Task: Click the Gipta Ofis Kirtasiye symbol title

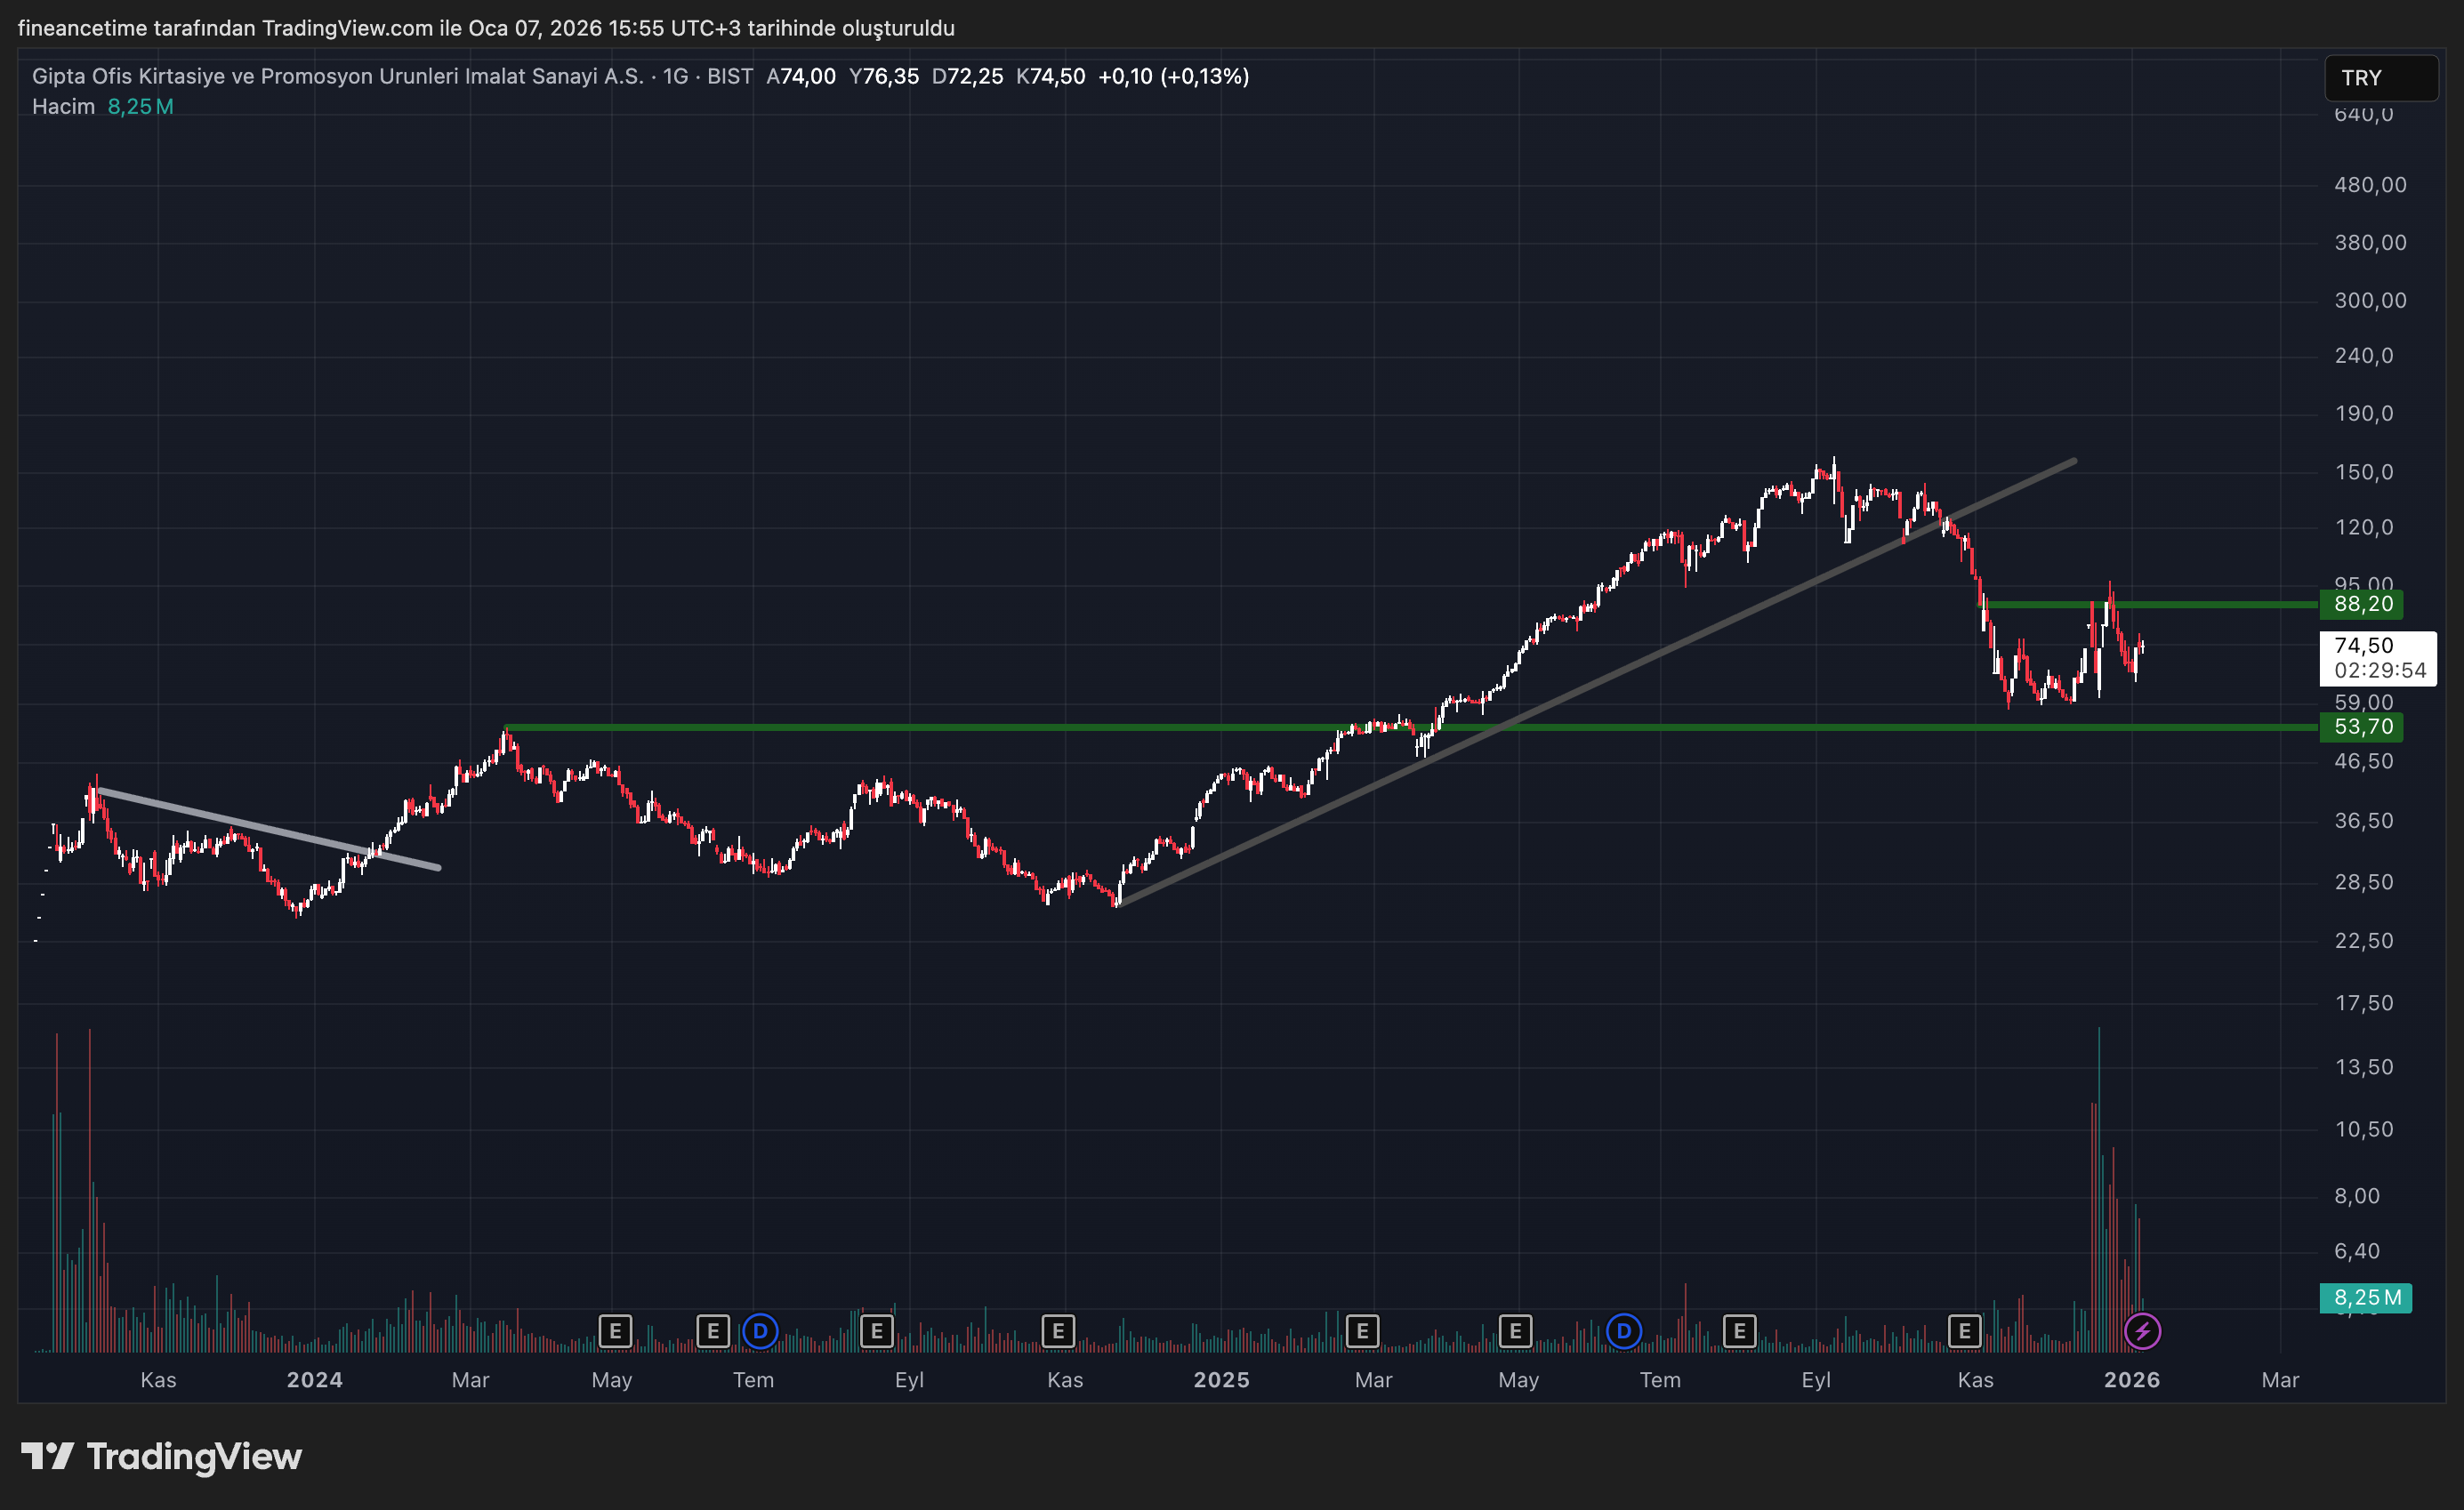Action: tap(337, 76)
